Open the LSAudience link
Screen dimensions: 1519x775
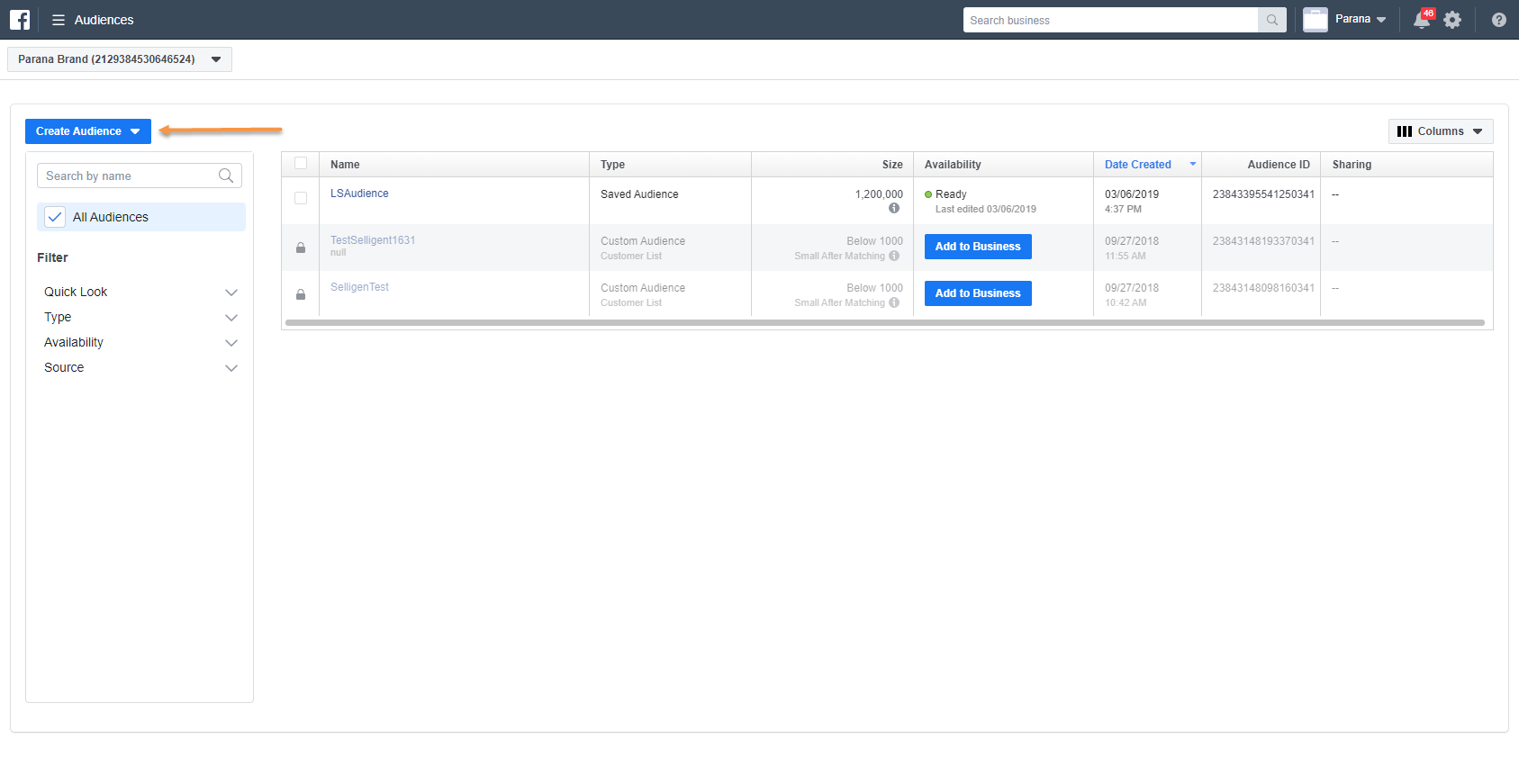(x=359, y=194)
